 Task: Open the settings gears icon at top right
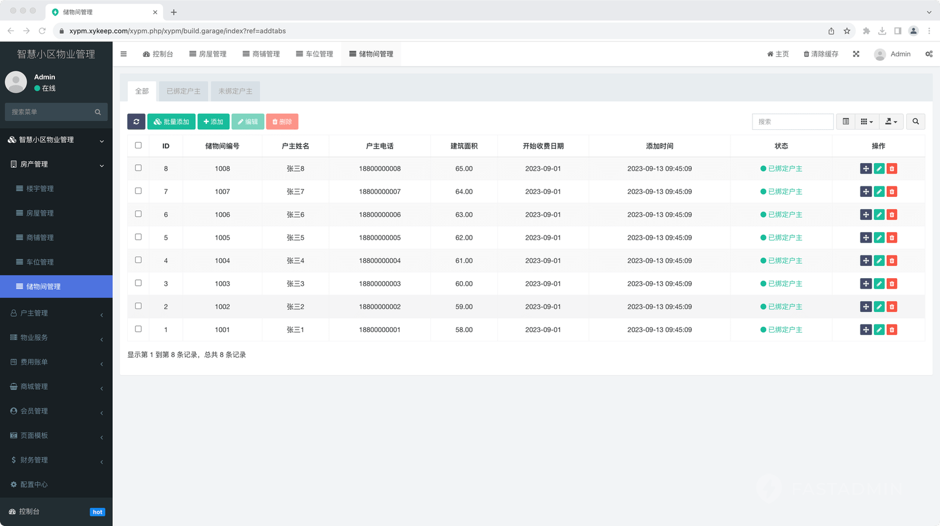(929, 54)
